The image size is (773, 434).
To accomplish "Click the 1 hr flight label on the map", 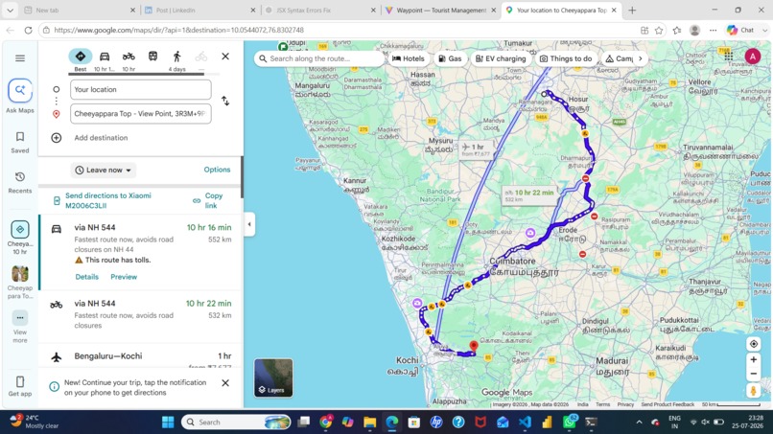I will (477, 149).
